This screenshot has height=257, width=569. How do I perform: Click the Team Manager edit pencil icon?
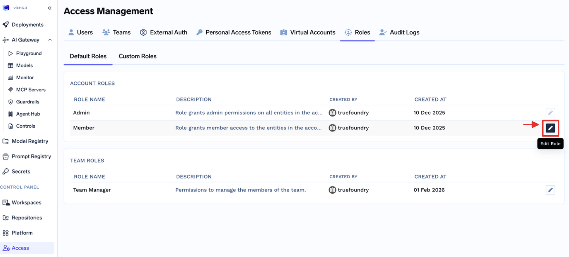[x=550, y=190]
